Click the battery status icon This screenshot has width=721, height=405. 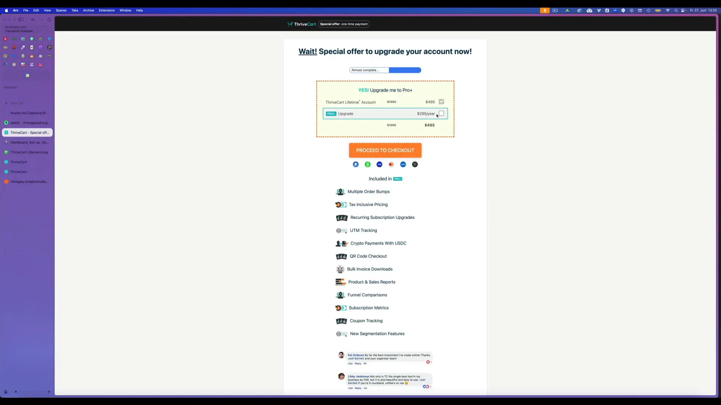[x=658, y=10]
